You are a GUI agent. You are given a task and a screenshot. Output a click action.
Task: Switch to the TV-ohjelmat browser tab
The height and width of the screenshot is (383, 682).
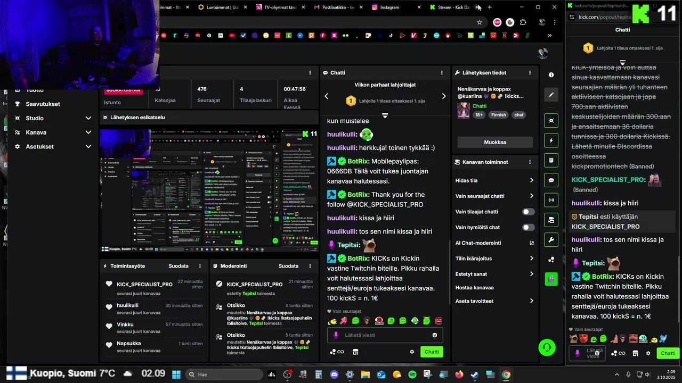tap(280, 7)
